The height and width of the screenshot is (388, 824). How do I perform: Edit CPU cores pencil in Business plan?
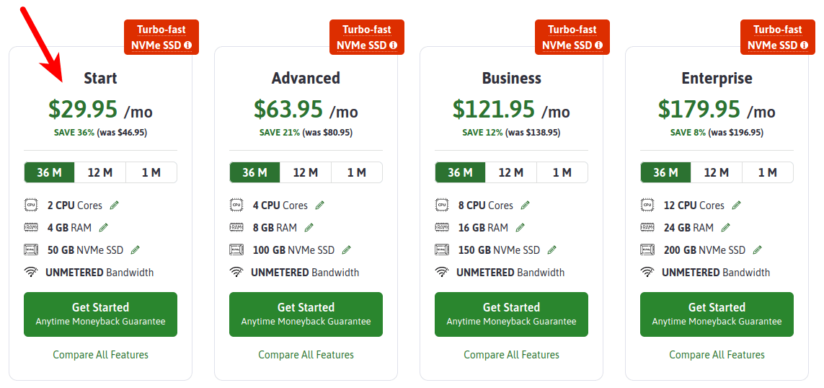tap(525, 206)
